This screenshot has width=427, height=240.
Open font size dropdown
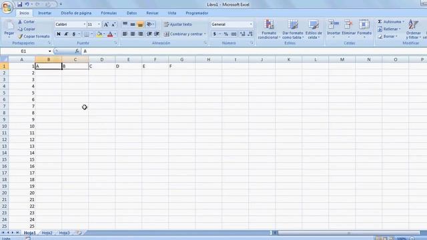click(99, 25)
